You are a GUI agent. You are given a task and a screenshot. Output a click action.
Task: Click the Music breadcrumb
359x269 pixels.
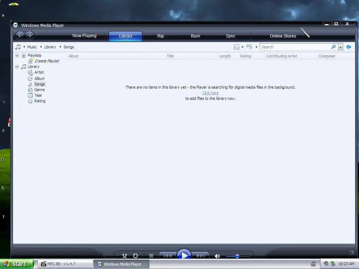[32, 47]
